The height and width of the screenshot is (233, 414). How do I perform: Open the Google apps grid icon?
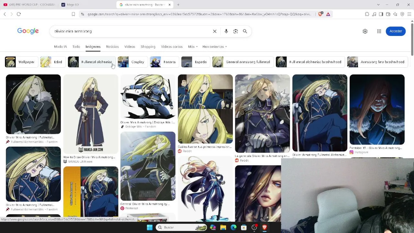379,31
